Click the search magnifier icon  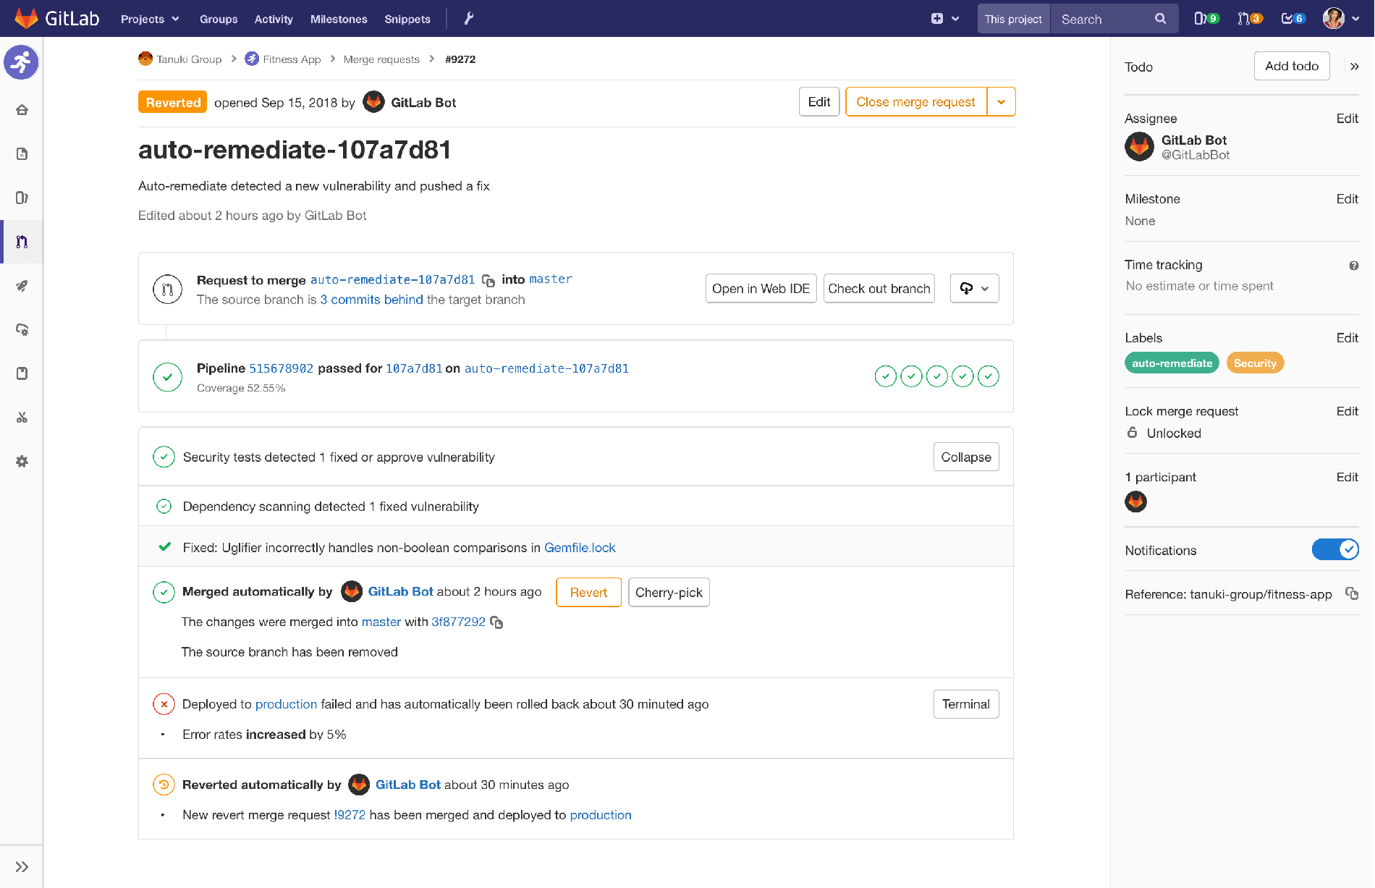tap(1160, 19)
